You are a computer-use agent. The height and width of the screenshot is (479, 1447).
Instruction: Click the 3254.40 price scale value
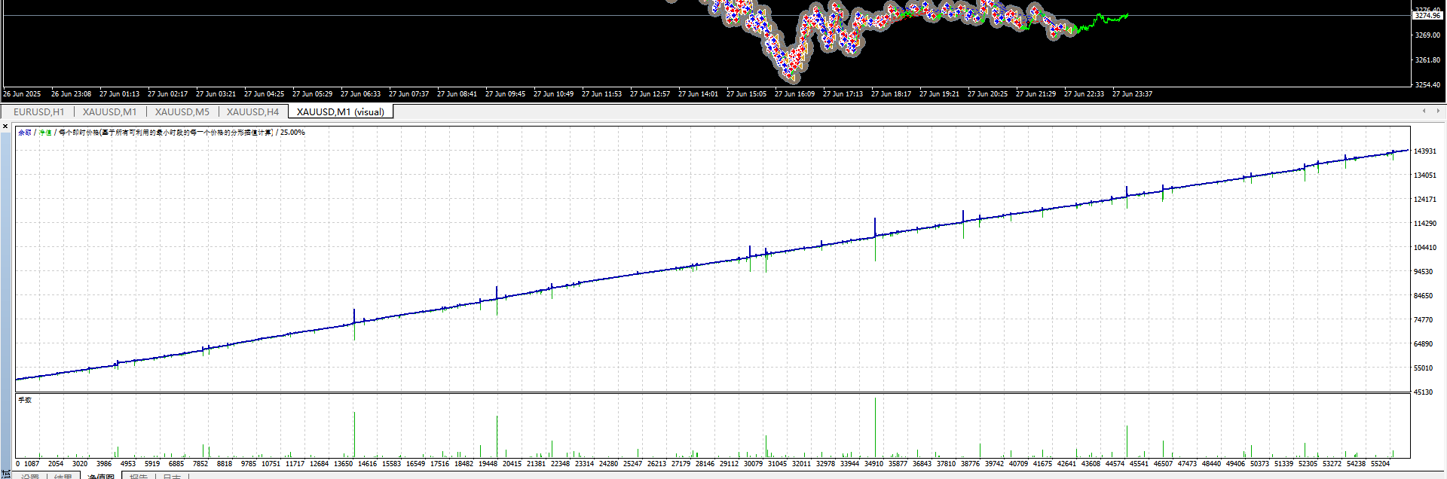pyautogui.click(x=1427, y=85)
